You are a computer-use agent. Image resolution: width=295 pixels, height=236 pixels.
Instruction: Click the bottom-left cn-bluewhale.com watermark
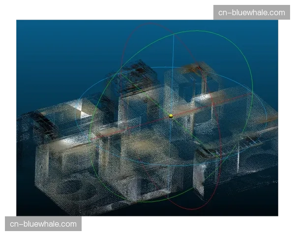[43, 224]
